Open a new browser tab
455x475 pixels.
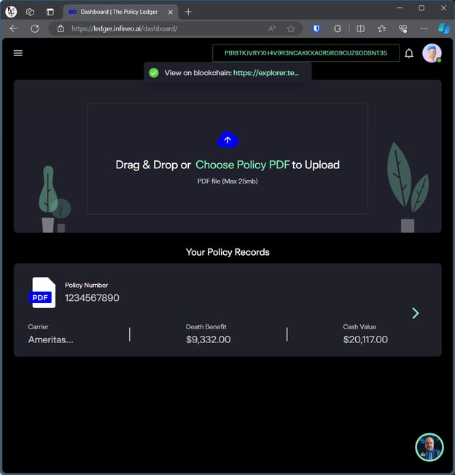[x=188, y=12]
